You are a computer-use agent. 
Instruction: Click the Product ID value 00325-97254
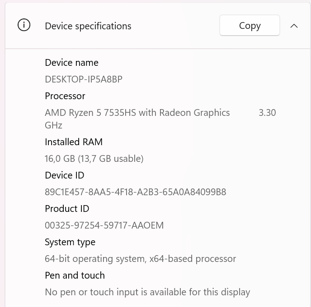tap(104, 225)
